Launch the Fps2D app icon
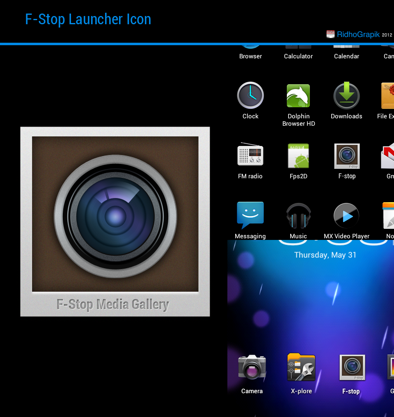Screen dimensions: 394x417 [x=298, y=156]
